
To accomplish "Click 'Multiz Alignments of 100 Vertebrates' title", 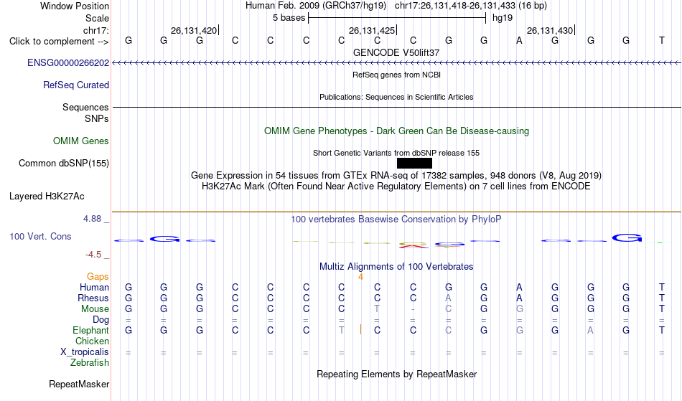I will click(x=396, y=266).
